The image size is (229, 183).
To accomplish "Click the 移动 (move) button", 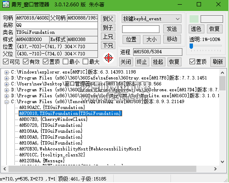I will [x=172, y=39].
